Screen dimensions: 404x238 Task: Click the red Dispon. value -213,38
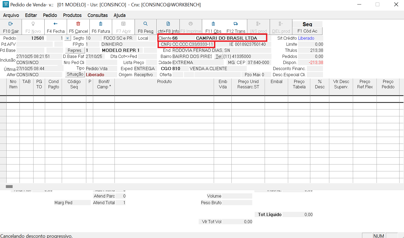[x=316, y=62]
